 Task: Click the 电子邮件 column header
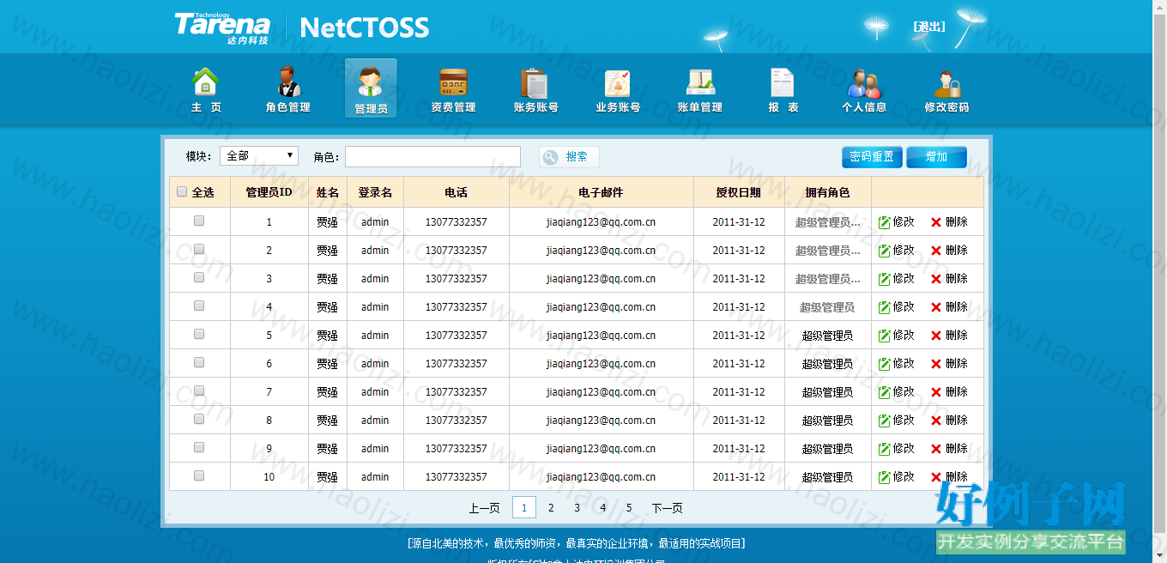click(x=601, y=192)
